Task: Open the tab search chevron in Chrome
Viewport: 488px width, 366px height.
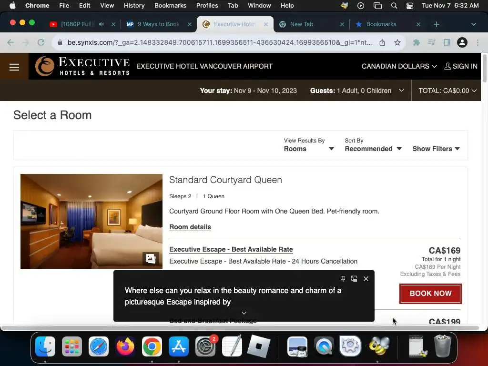Action: [473, 24]
